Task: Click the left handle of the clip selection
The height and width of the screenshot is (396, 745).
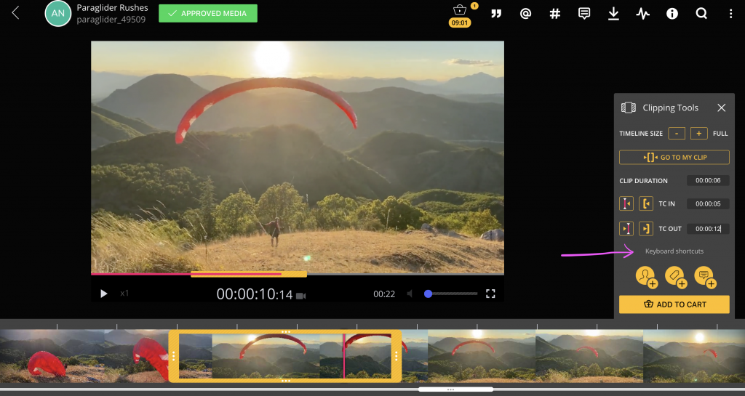Action: pyautogui.click(x=174, y=356)
